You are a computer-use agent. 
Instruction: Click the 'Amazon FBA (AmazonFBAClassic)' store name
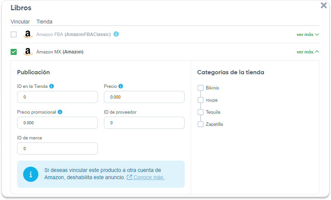(74, 34)
